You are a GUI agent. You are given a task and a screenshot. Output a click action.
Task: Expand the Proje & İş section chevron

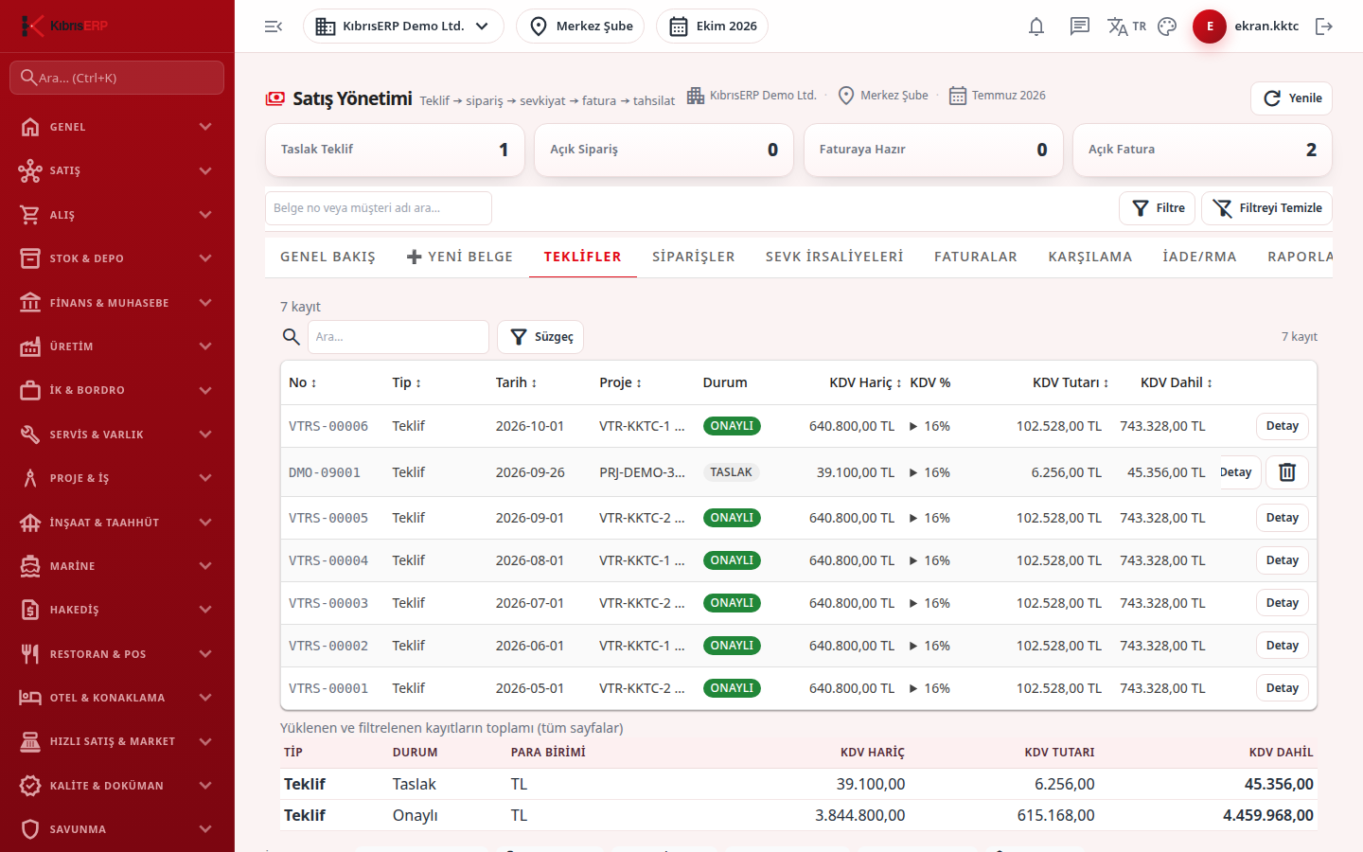pyautogui.click(x=205, y=478)
